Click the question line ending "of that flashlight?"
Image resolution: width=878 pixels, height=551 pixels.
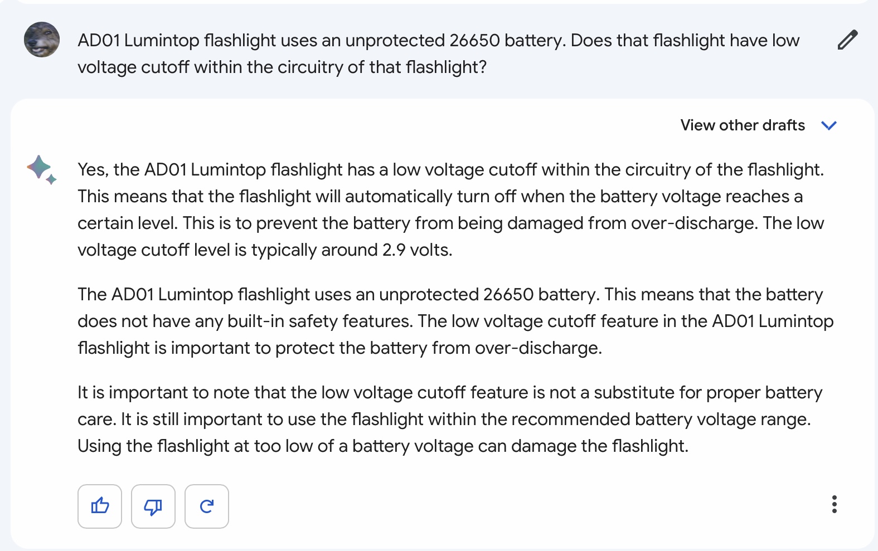tap(282, 67)
